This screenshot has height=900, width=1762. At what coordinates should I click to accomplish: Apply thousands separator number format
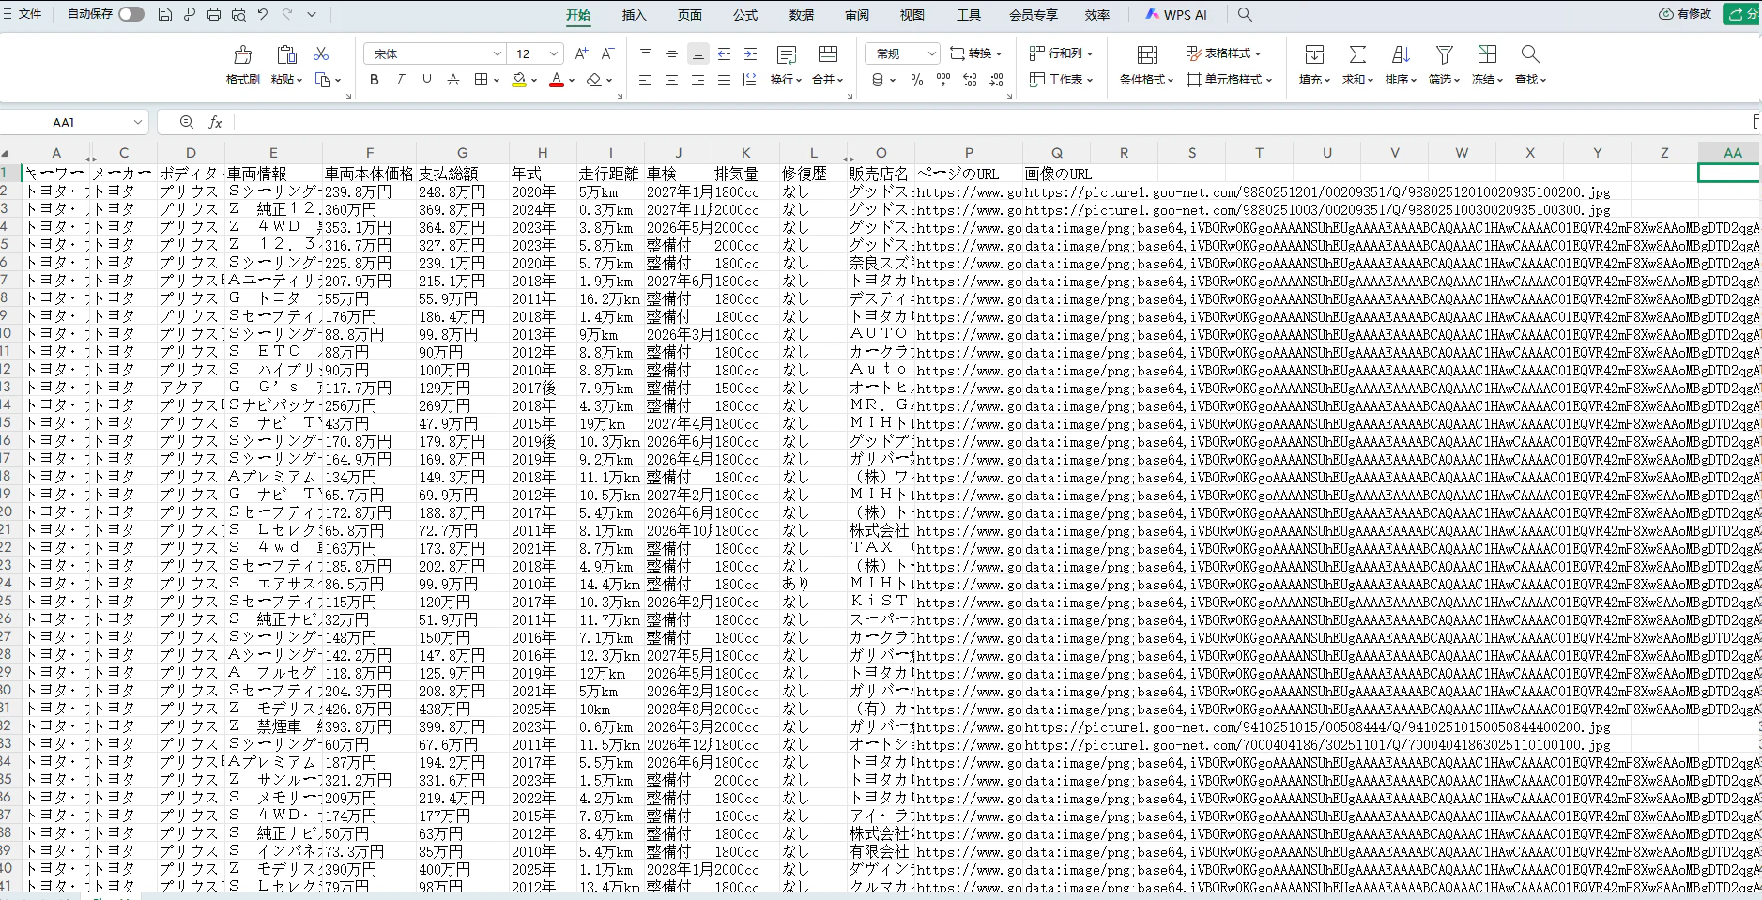[943, 80]
